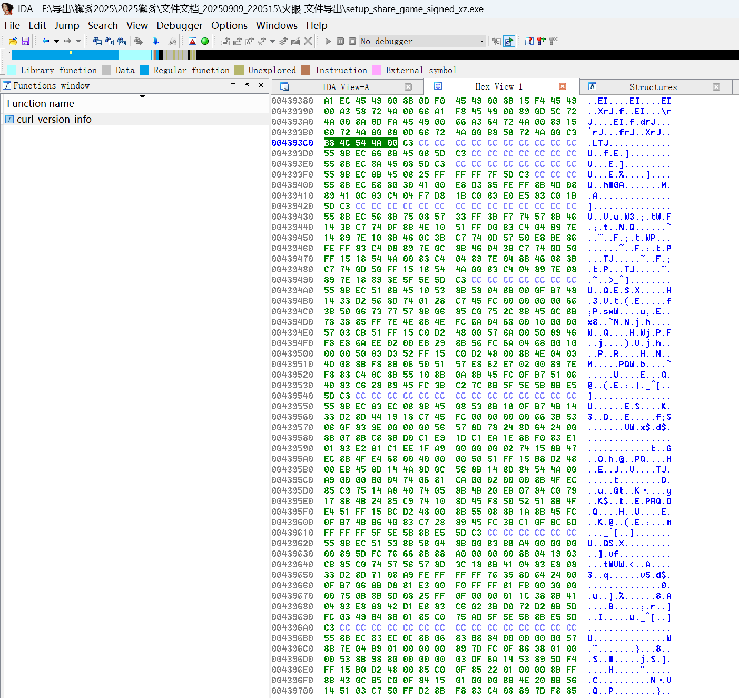This screenshot has width=739, height=698.
Task: Open the No debugger dropdown
Action: [482, 41]
